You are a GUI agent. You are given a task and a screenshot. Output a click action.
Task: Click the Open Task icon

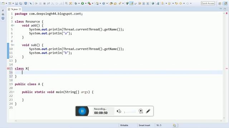pos(115,3)
